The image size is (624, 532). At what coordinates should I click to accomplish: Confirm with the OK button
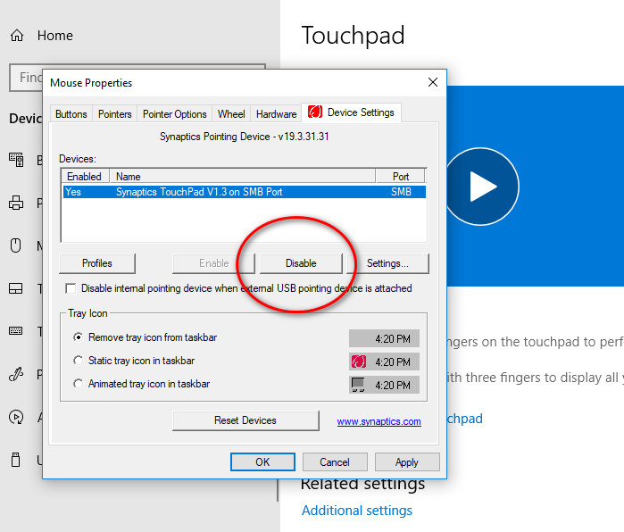coord(262,462)
